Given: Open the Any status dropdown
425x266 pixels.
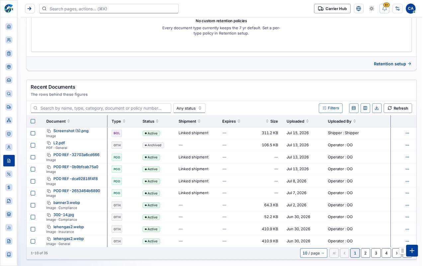Looking at the screenshot, I should (x=189, y=108).
